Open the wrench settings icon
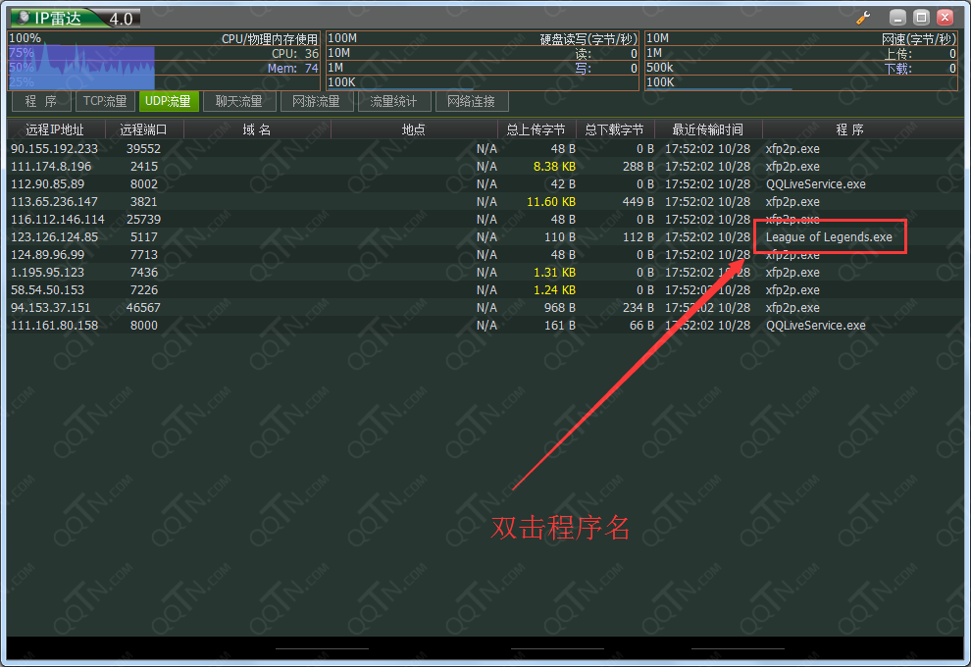This screenshot has height=667, width=971. 863,18
